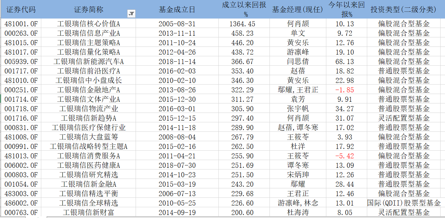Click code cell 481001.OF
The height and width of the screenshot is (218, 445).
tap(21, 24)
